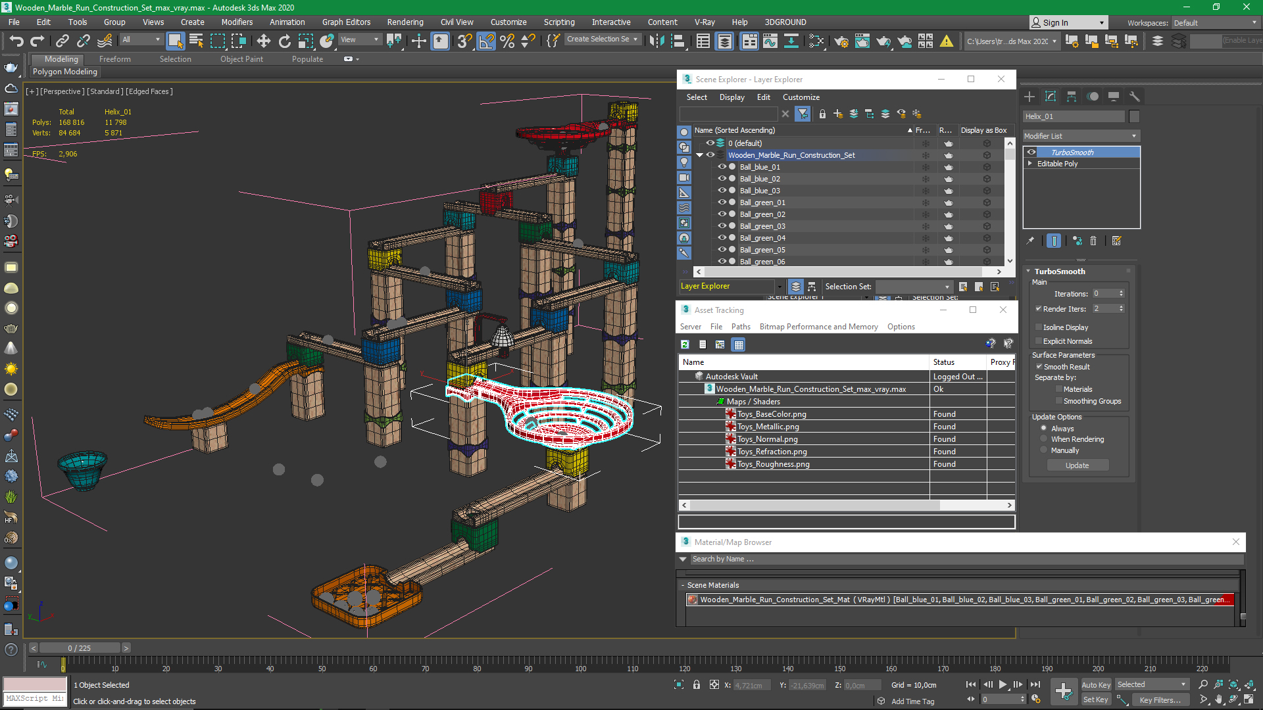Image resolution: width=1263 pixels, height=710 pixels.
Task: Select the Manually update radio button
Action: [1043, 450]
